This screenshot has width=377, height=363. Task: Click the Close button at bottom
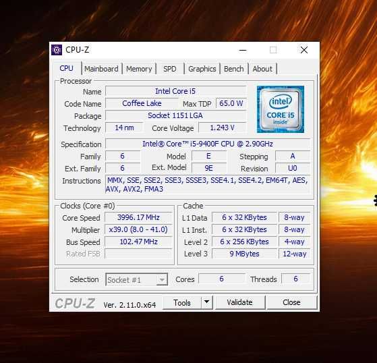click(292, 303)
